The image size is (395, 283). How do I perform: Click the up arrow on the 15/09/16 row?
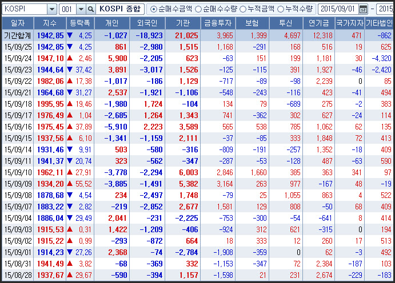[70, 127]
